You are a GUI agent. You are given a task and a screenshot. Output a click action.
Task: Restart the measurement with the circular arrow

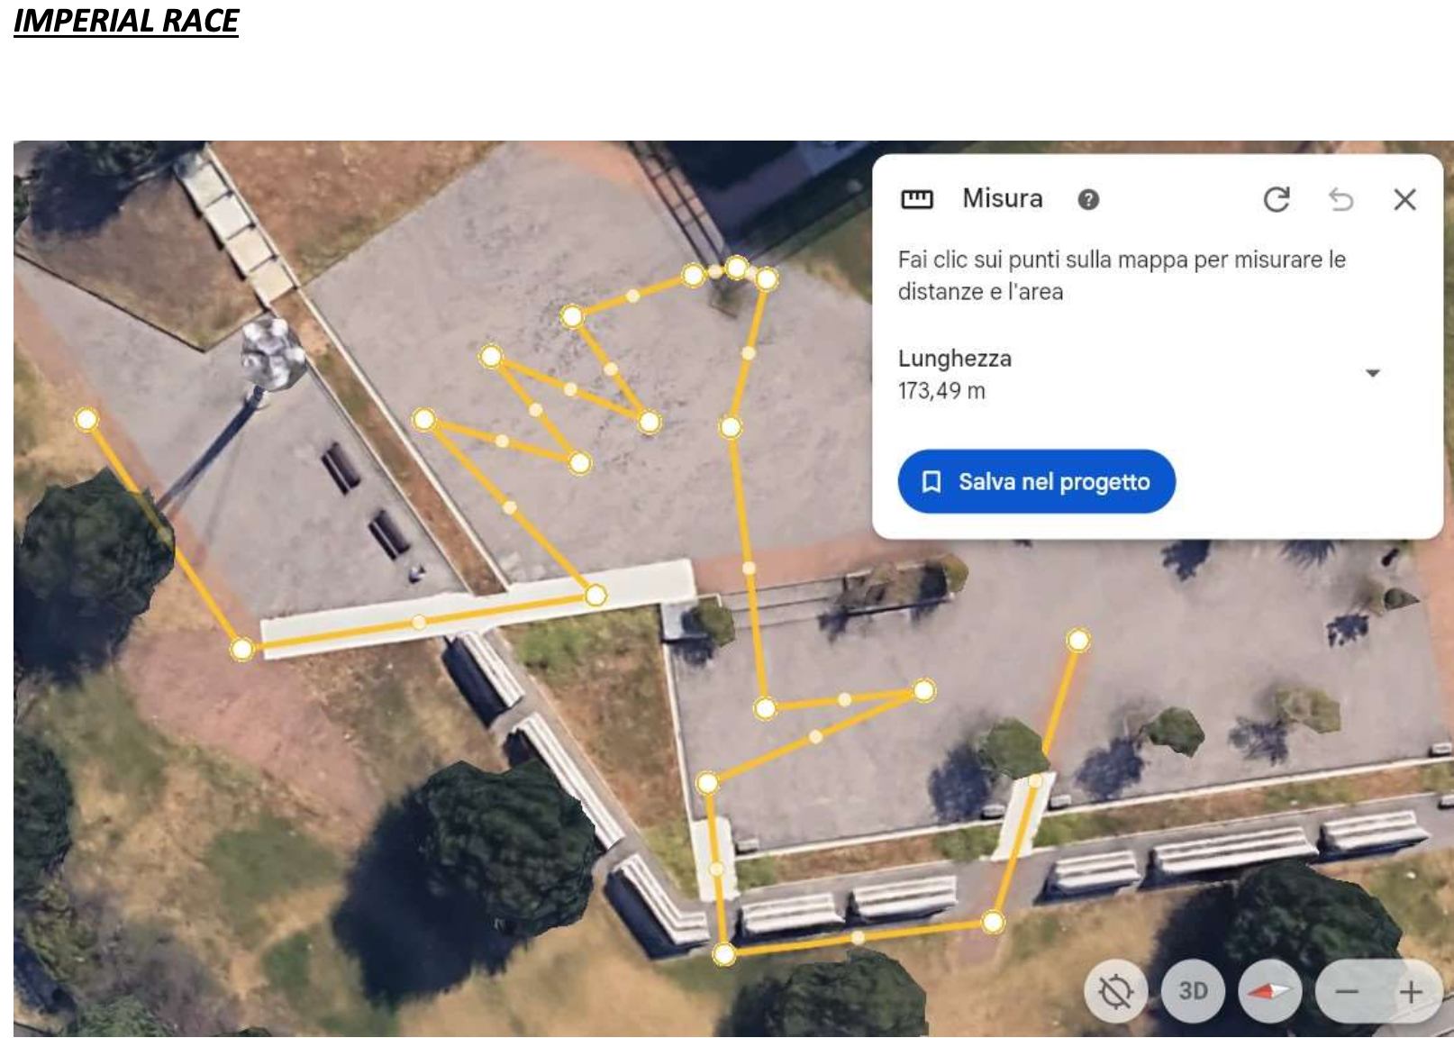(x=1277, y=199)
